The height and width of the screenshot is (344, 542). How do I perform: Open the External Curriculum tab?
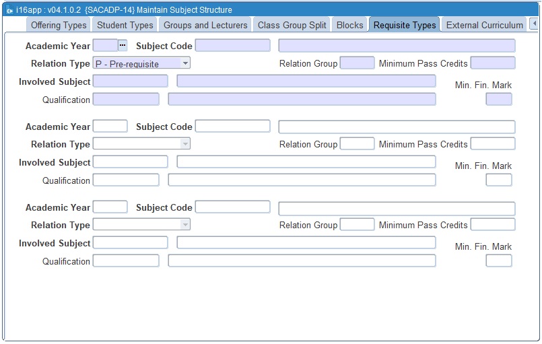485,25
